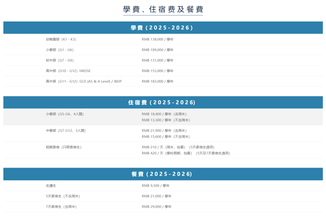Screen dimensions: 326x217
Task: Click the 小學部 (G5-G6，4人間) boarding label
Action: [x=65, y=114]
